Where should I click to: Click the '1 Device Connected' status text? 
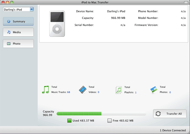pos(173,131)
